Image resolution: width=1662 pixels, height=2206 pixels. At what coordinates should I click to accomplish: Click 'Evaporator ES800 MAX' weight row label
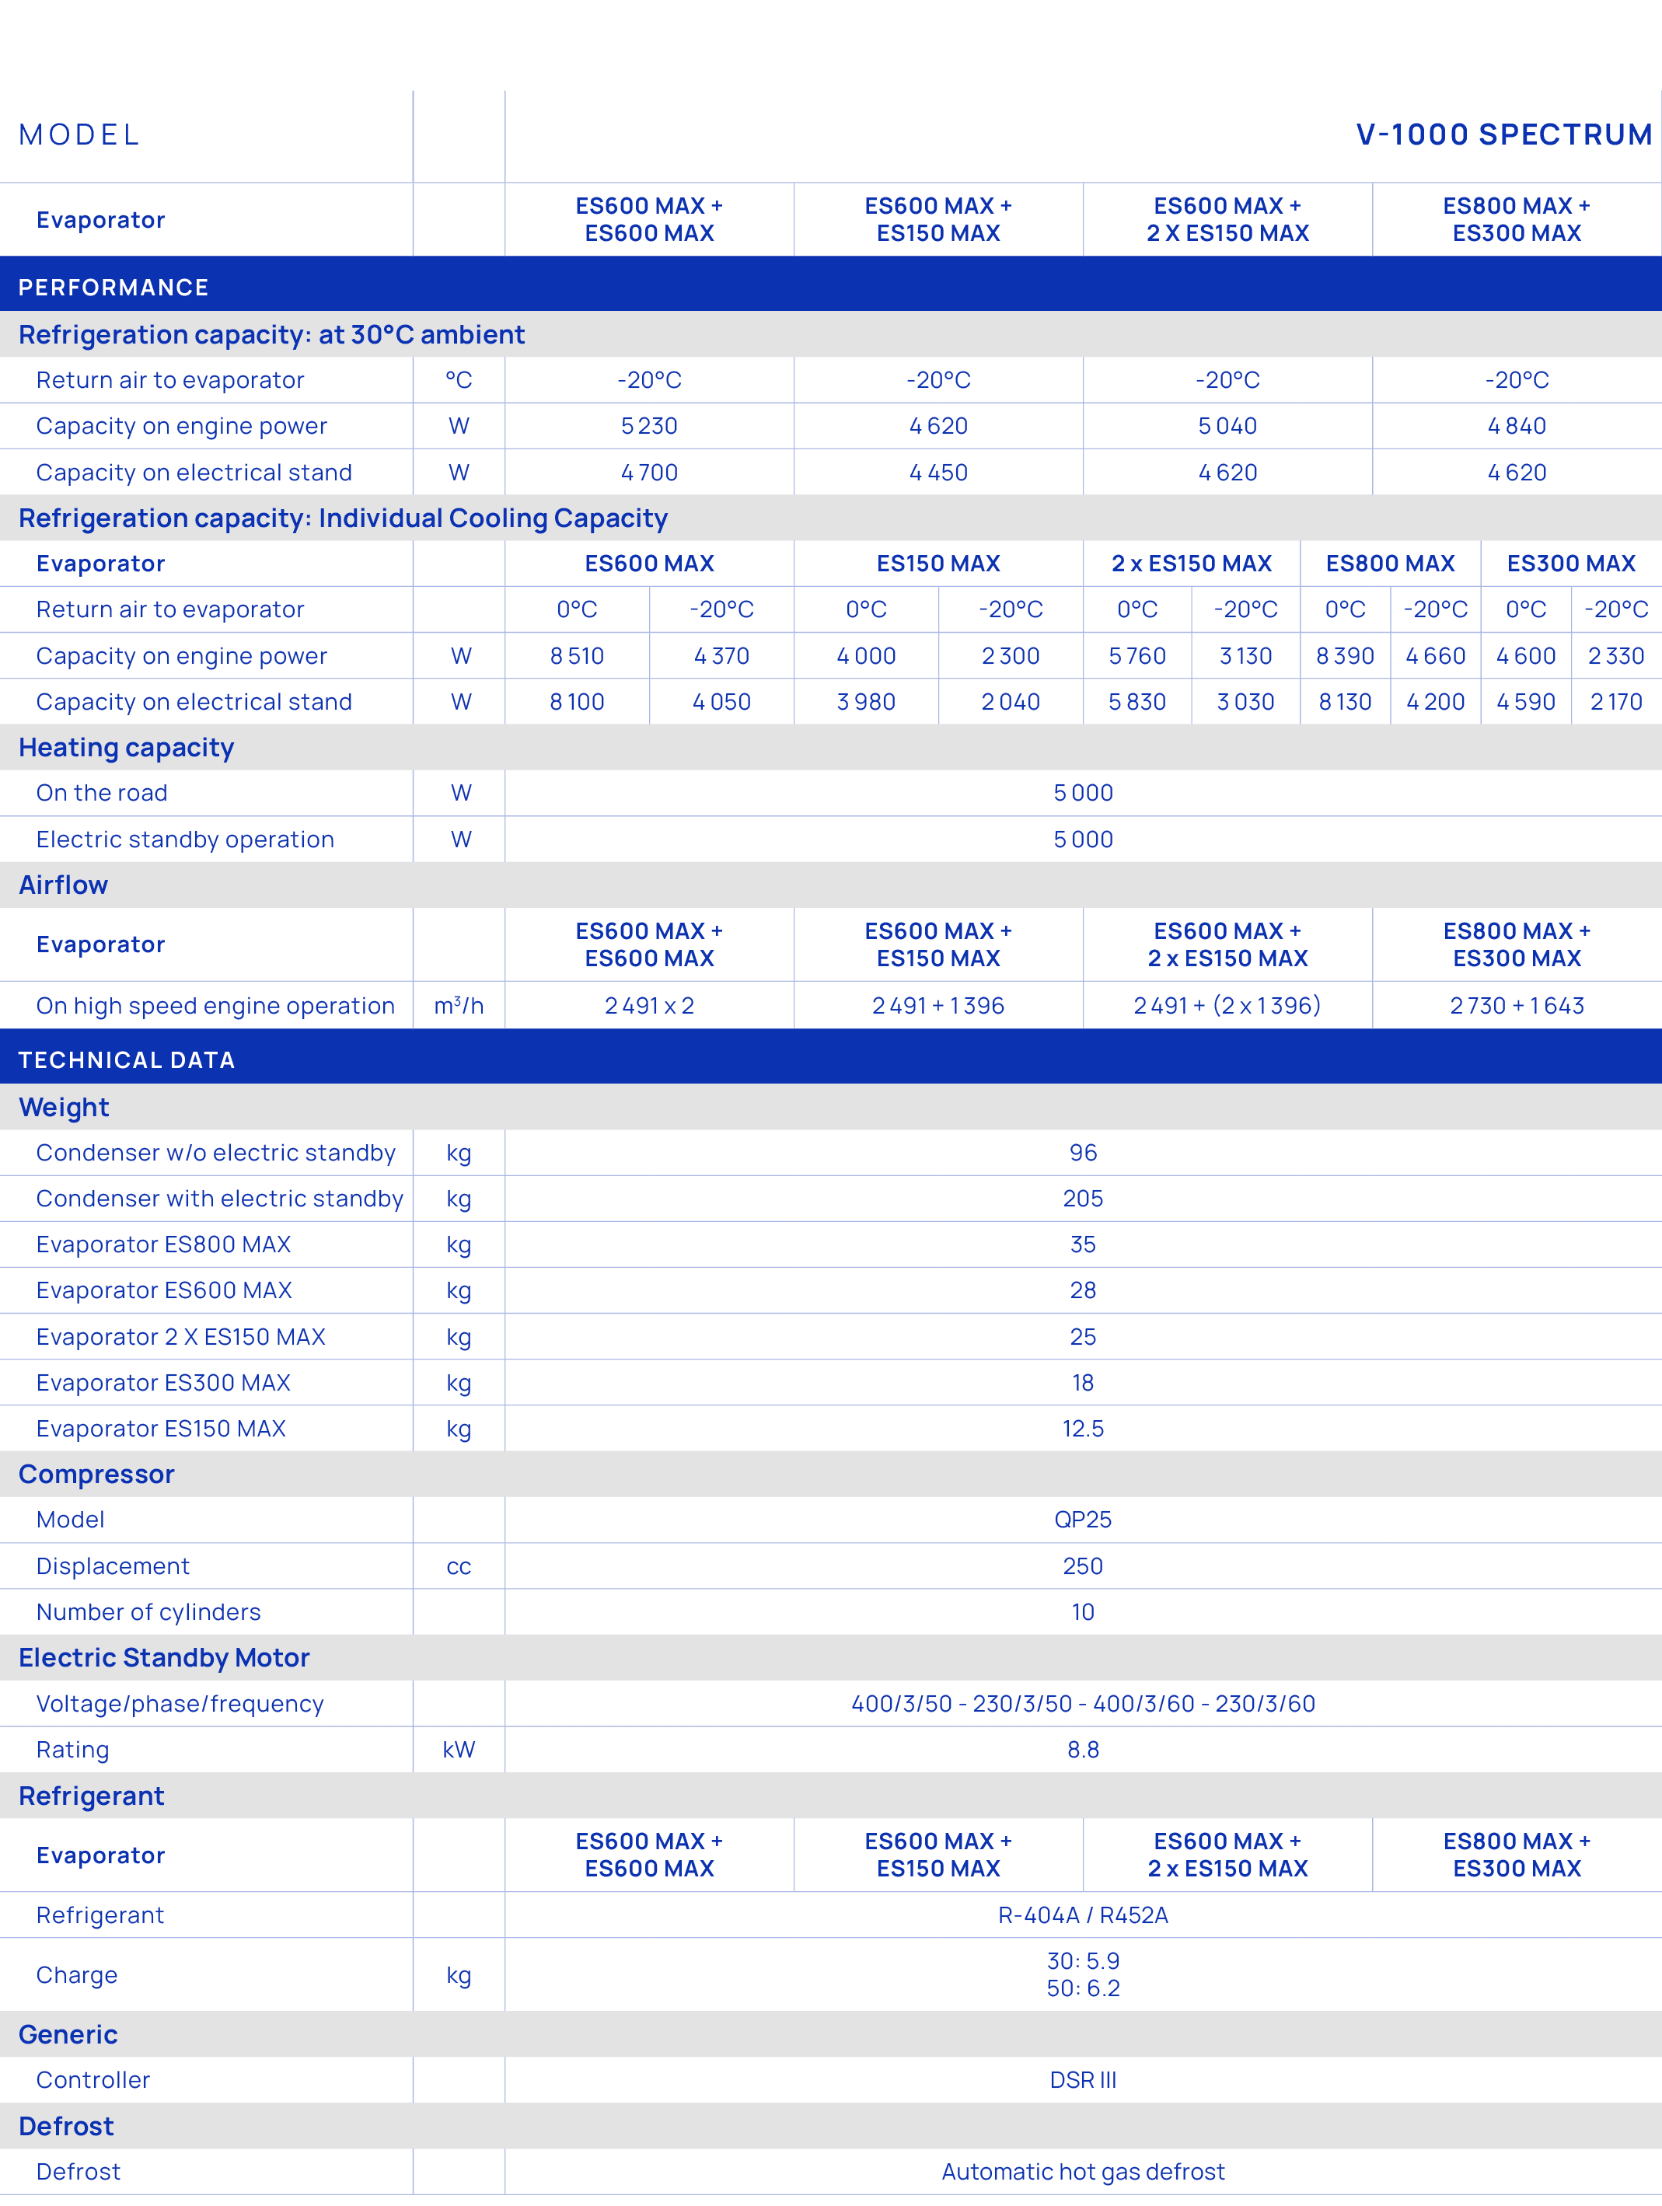click(x=163, y=1244)
